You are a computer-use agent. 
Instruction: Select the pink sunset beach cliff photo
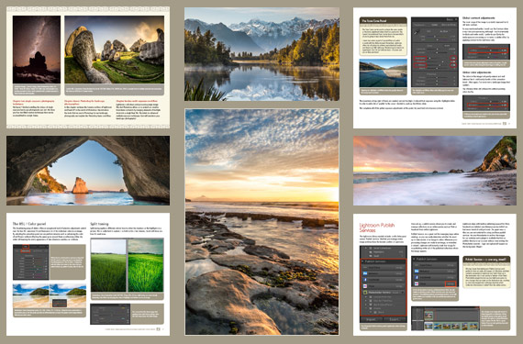click(435, 171)
